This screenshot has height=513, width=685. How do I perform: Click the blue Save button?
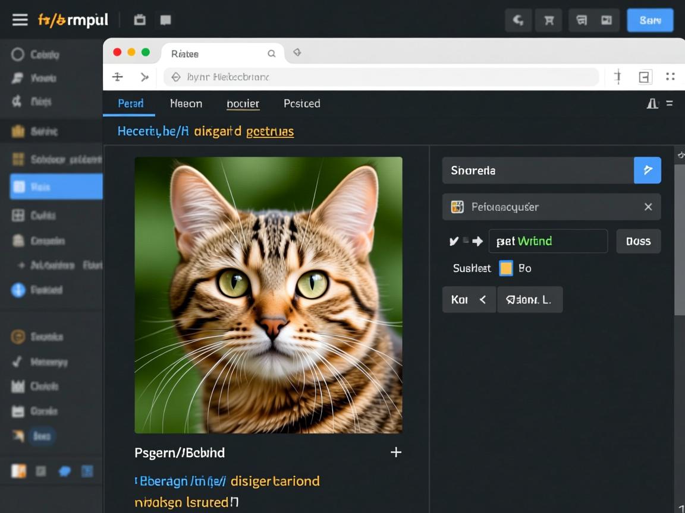tap(650, 20)
